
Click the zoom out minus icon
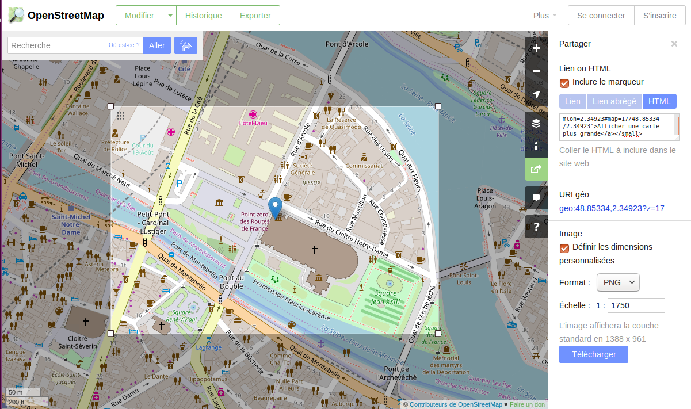pyautogui.click(x=536, y=71)
